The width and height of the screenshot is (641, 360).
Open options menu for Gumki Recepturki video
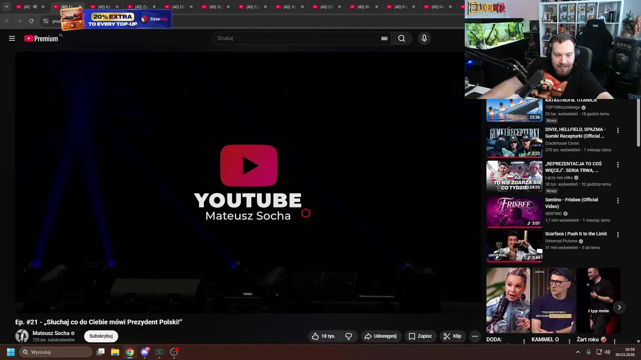pos(617,130)
